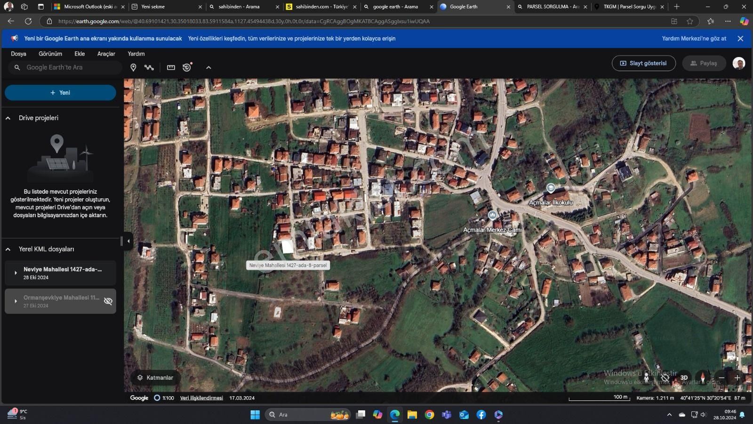Viewport: 753px width, 424px height.
Task: Click the fly-to-my-location target icon
Action: [665, 378]
